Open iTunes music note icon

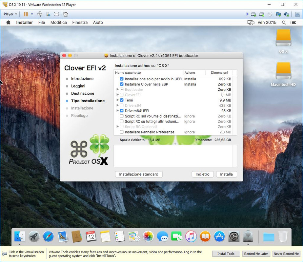tap(191, 236)
